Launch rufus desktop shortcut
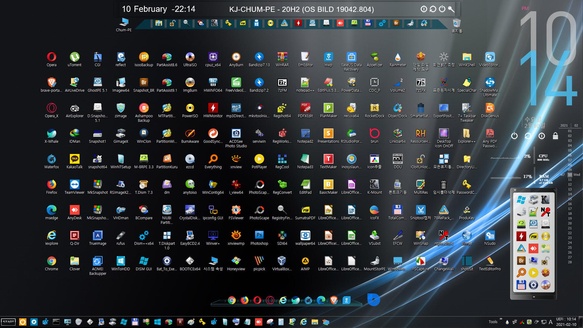Image resolution: width=583 pixels, height=328 pixels. [x=121, y=238]
